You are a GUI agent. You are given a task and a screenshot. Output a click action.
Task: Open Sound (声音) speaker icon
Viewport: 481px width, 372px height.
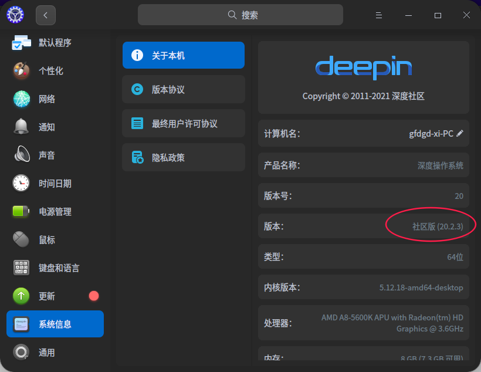point(22,154)
